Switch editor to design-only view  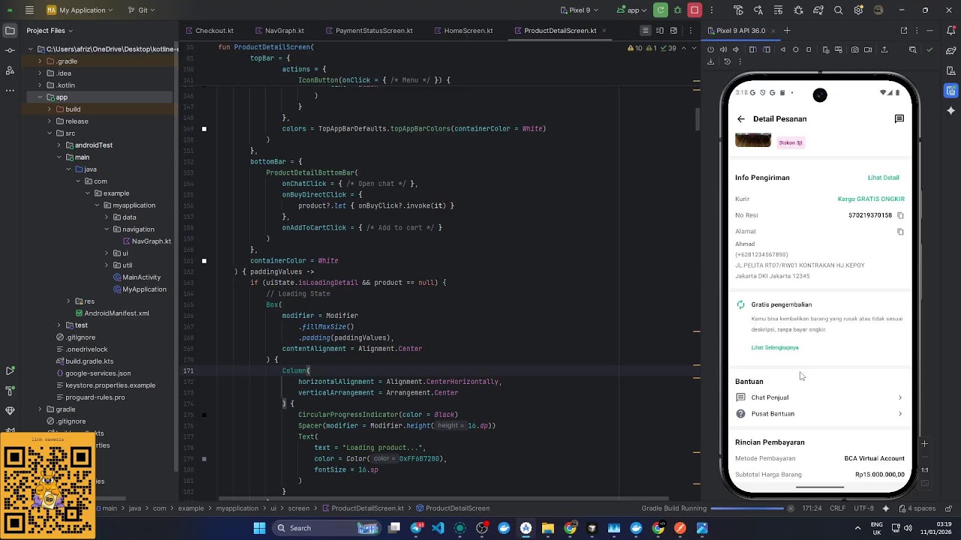(673, 31)
